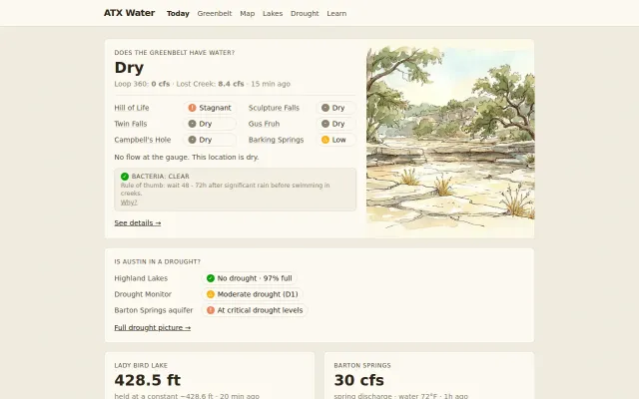Click the green No drought check icon
The width and height of the screenshot is (639, 399).
tap(211, 278)
